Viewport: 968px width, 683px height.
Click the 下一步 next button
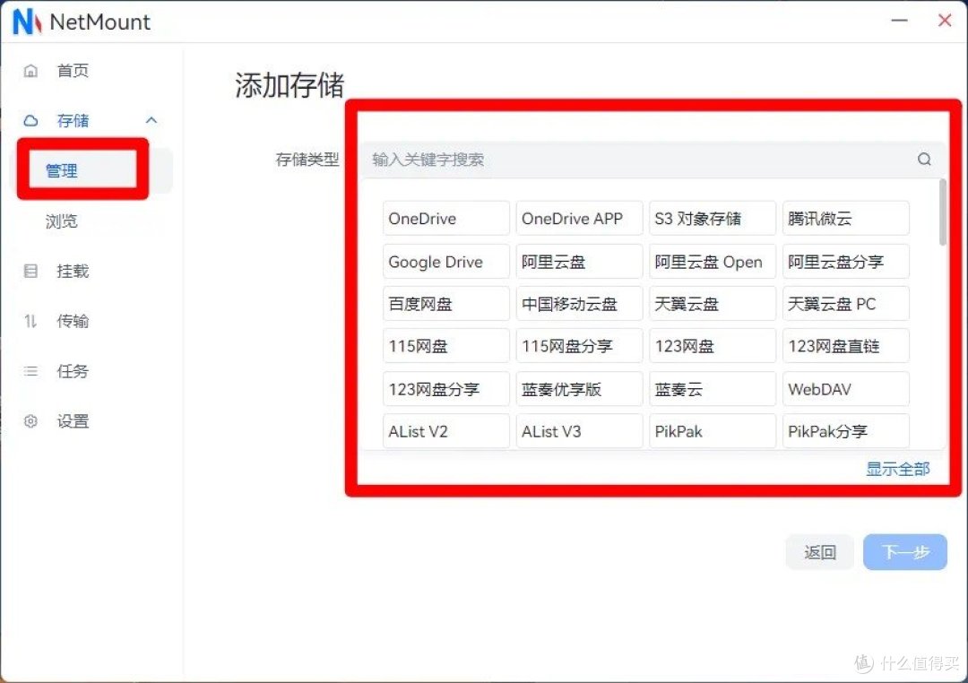click(x=904, y=552)
